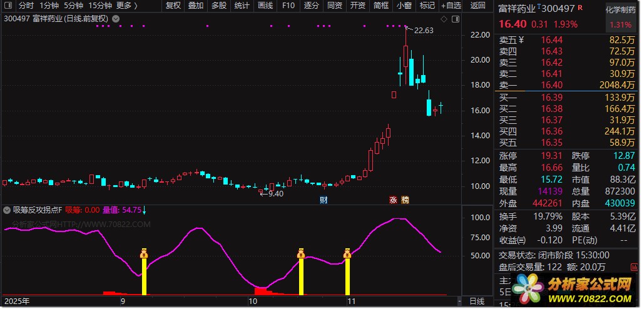Viewport: 642px width, 309px height.
Task: Switch to 简框 simple frame layout
Action: pyautogui.click(x=381, y=6)
